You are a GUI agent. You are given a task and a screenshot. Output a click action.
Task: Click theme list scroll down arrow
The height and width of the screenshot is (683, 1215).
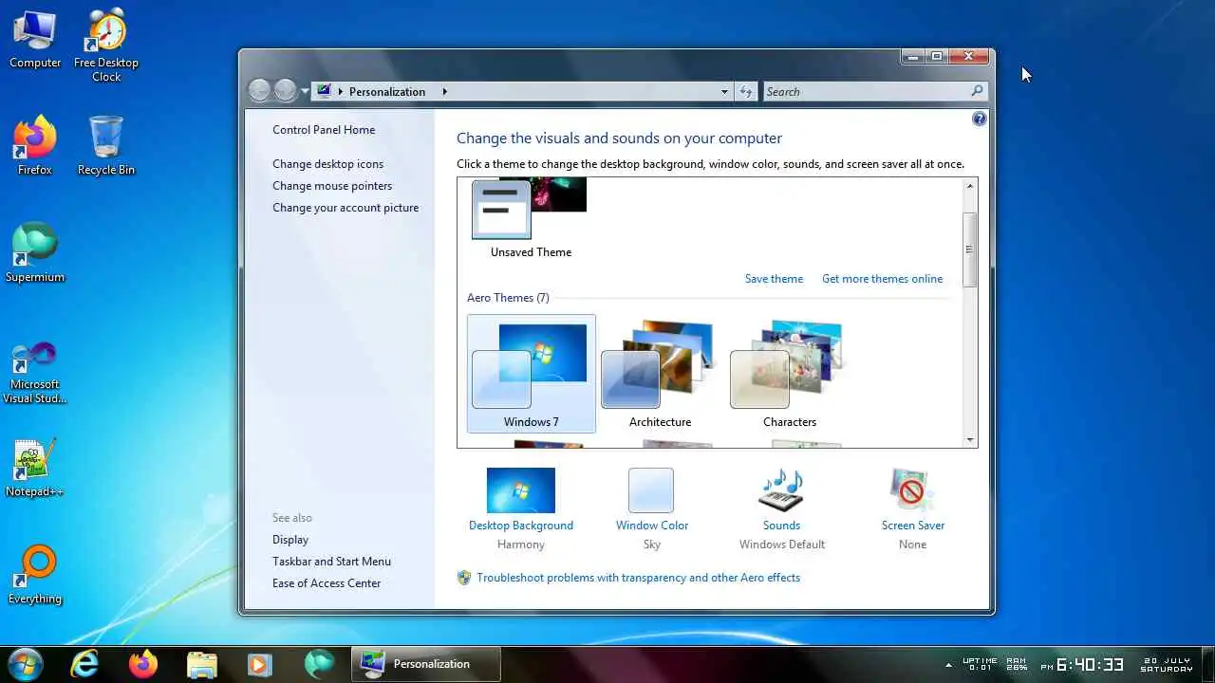(969, 439)
